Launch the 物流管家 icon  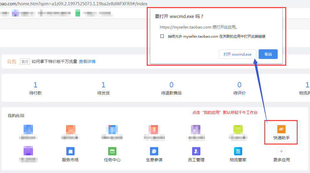pyautogui.click(x=238, y=151)
